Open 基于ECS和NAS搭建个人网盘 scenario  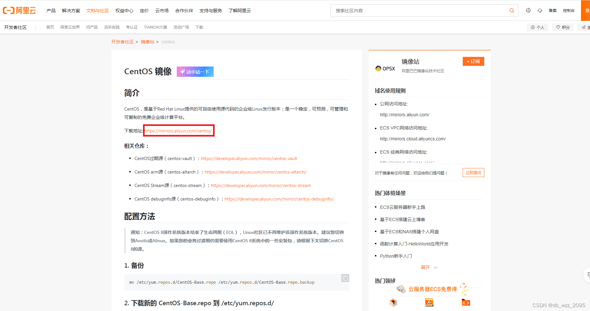click(x=409, y=232)
